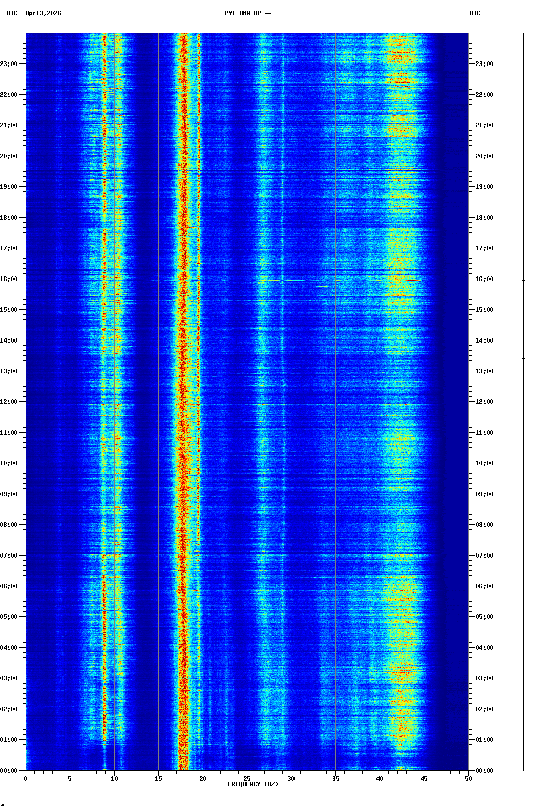Select the 15:00 marker on right axis
546x811 pixels.
pos(484,310)
